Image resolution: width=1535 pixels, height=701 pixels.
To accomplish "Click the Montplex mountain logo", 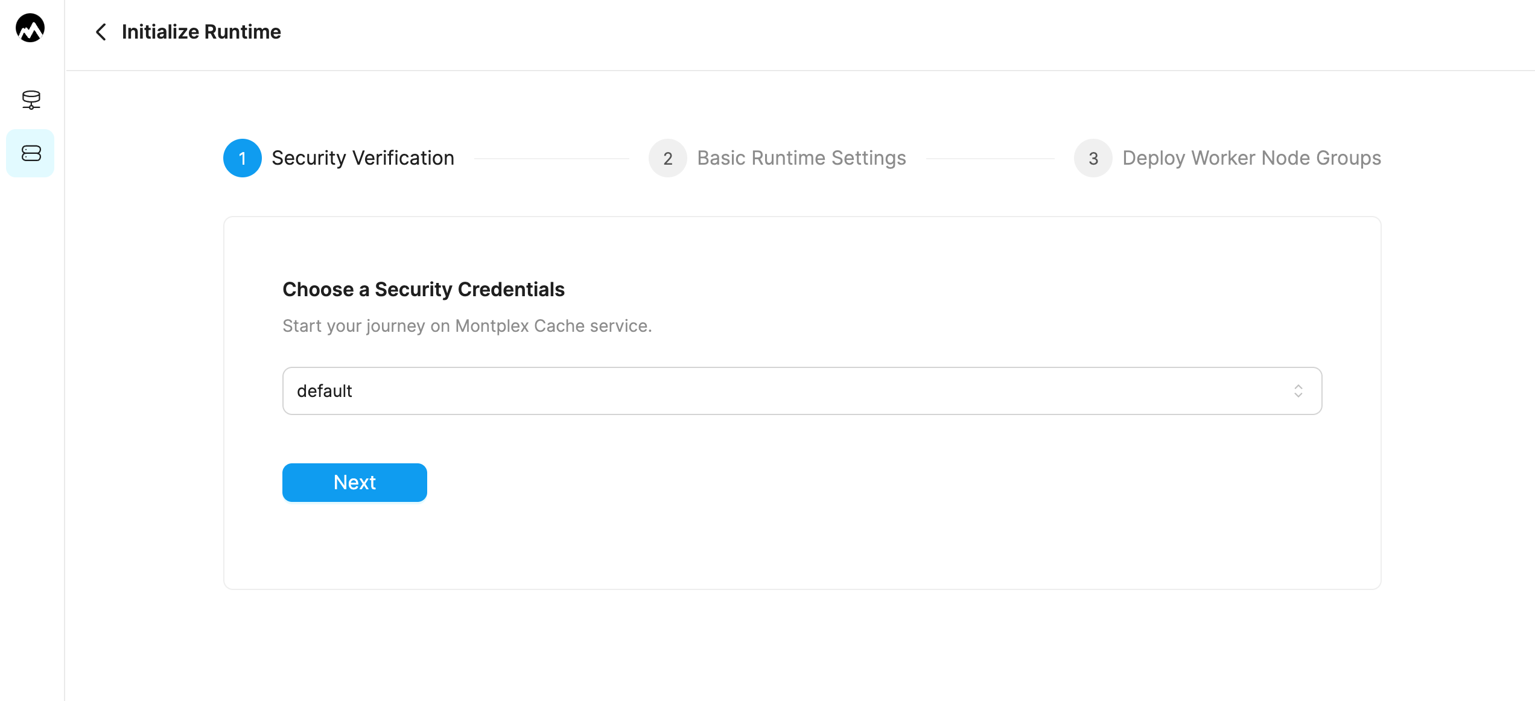I will click(x=30, y=28).
